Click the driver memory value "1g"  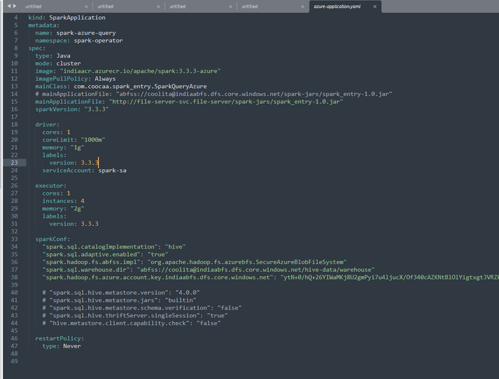pos(77,147)
